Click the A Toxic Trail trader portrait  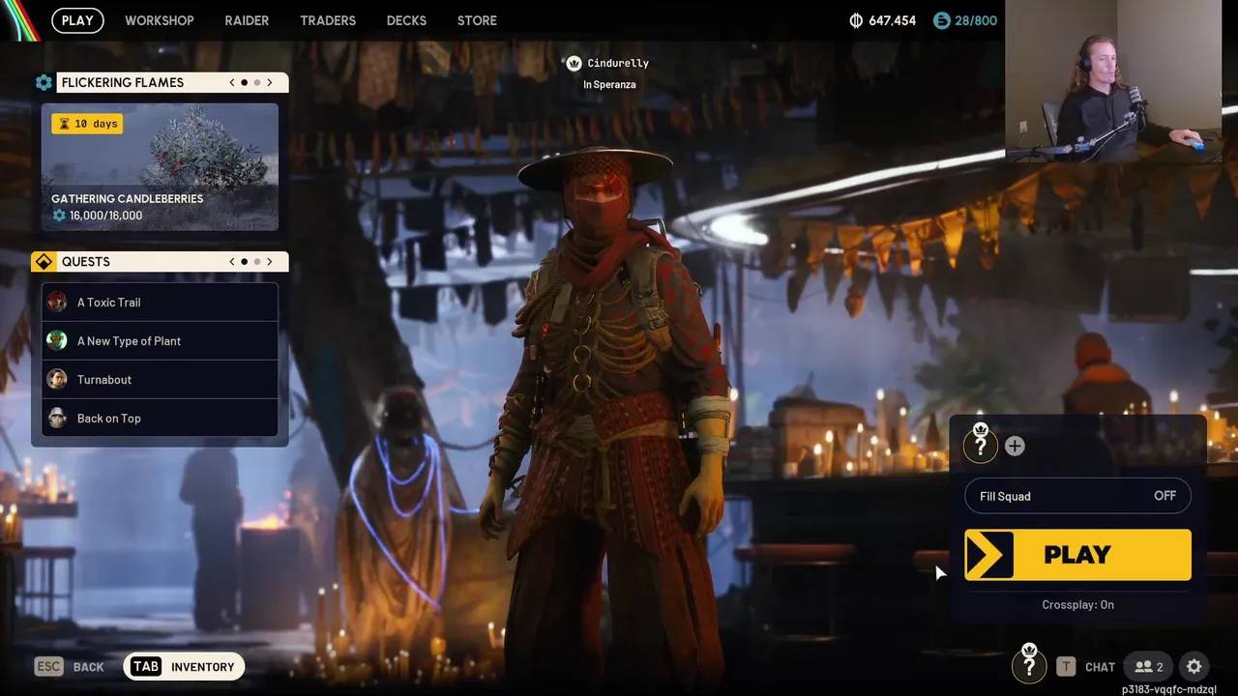pos(57,302)
